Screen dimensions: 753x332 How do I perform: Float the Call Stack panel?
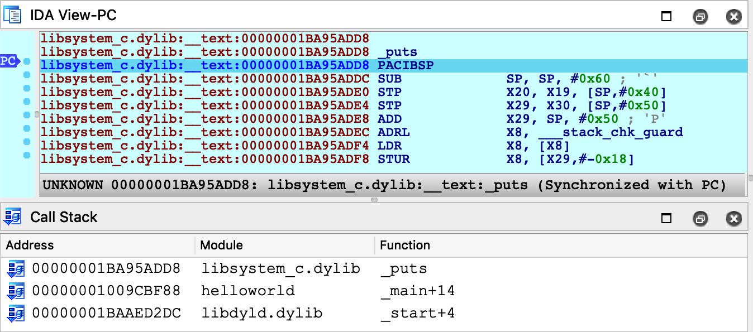[700, 218]
